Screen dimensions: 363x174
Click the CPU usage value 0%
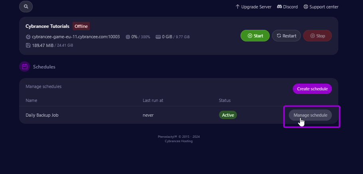click(134, 37)
